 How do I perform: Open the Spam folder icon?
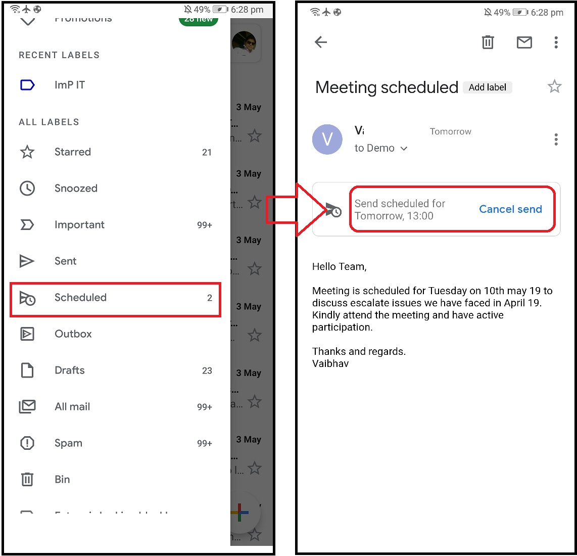coord(27,443)
